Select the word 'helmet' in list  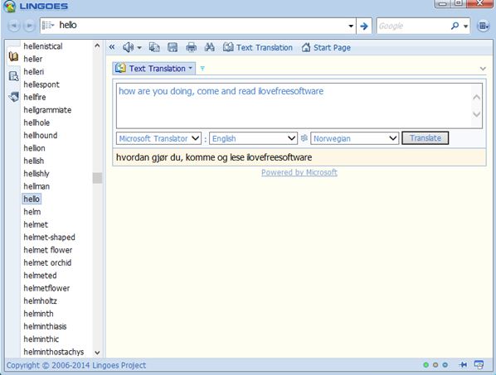pos(36,224)
